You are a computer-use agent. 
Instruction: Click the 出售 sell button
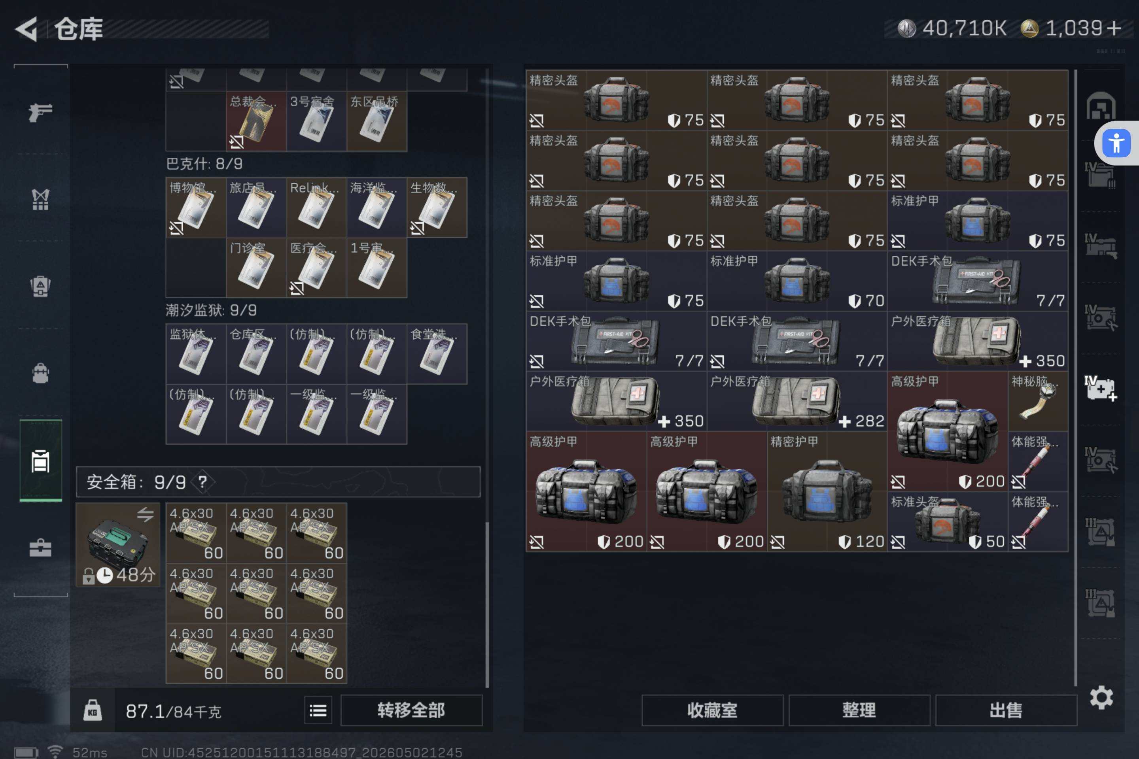coord(1006,711)
